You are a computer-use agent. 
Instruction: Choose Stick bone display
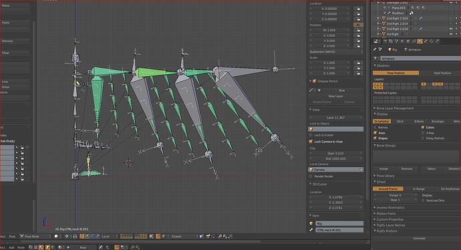[x=400, y=121]
